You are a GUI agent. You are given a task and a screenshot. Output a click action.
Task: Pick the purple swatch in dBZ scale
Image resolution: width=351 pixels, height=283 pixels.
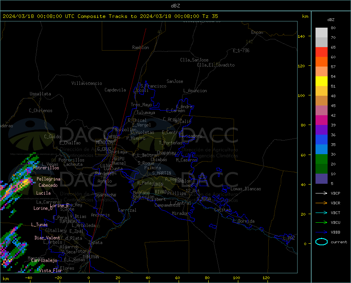pyautogui.click(x=321, y=130)
